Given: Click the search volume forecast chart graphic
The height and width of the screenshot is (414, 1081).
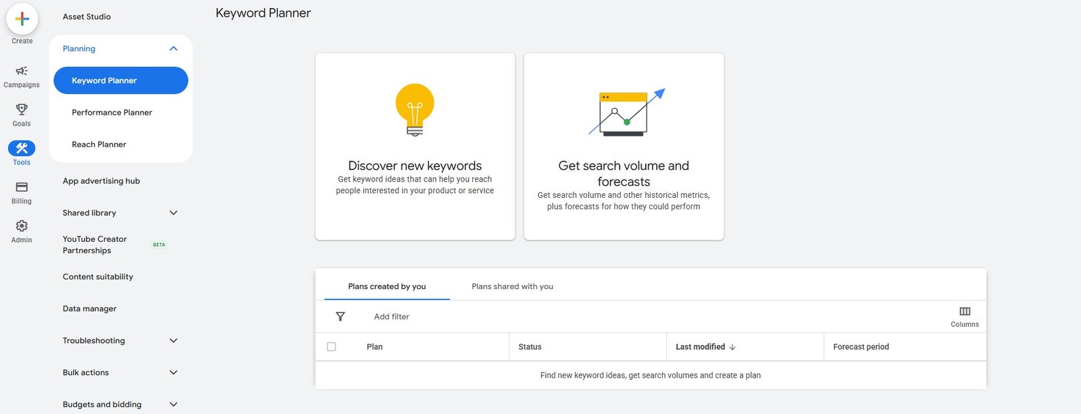Looking at the screenshot, I should 626,112.
